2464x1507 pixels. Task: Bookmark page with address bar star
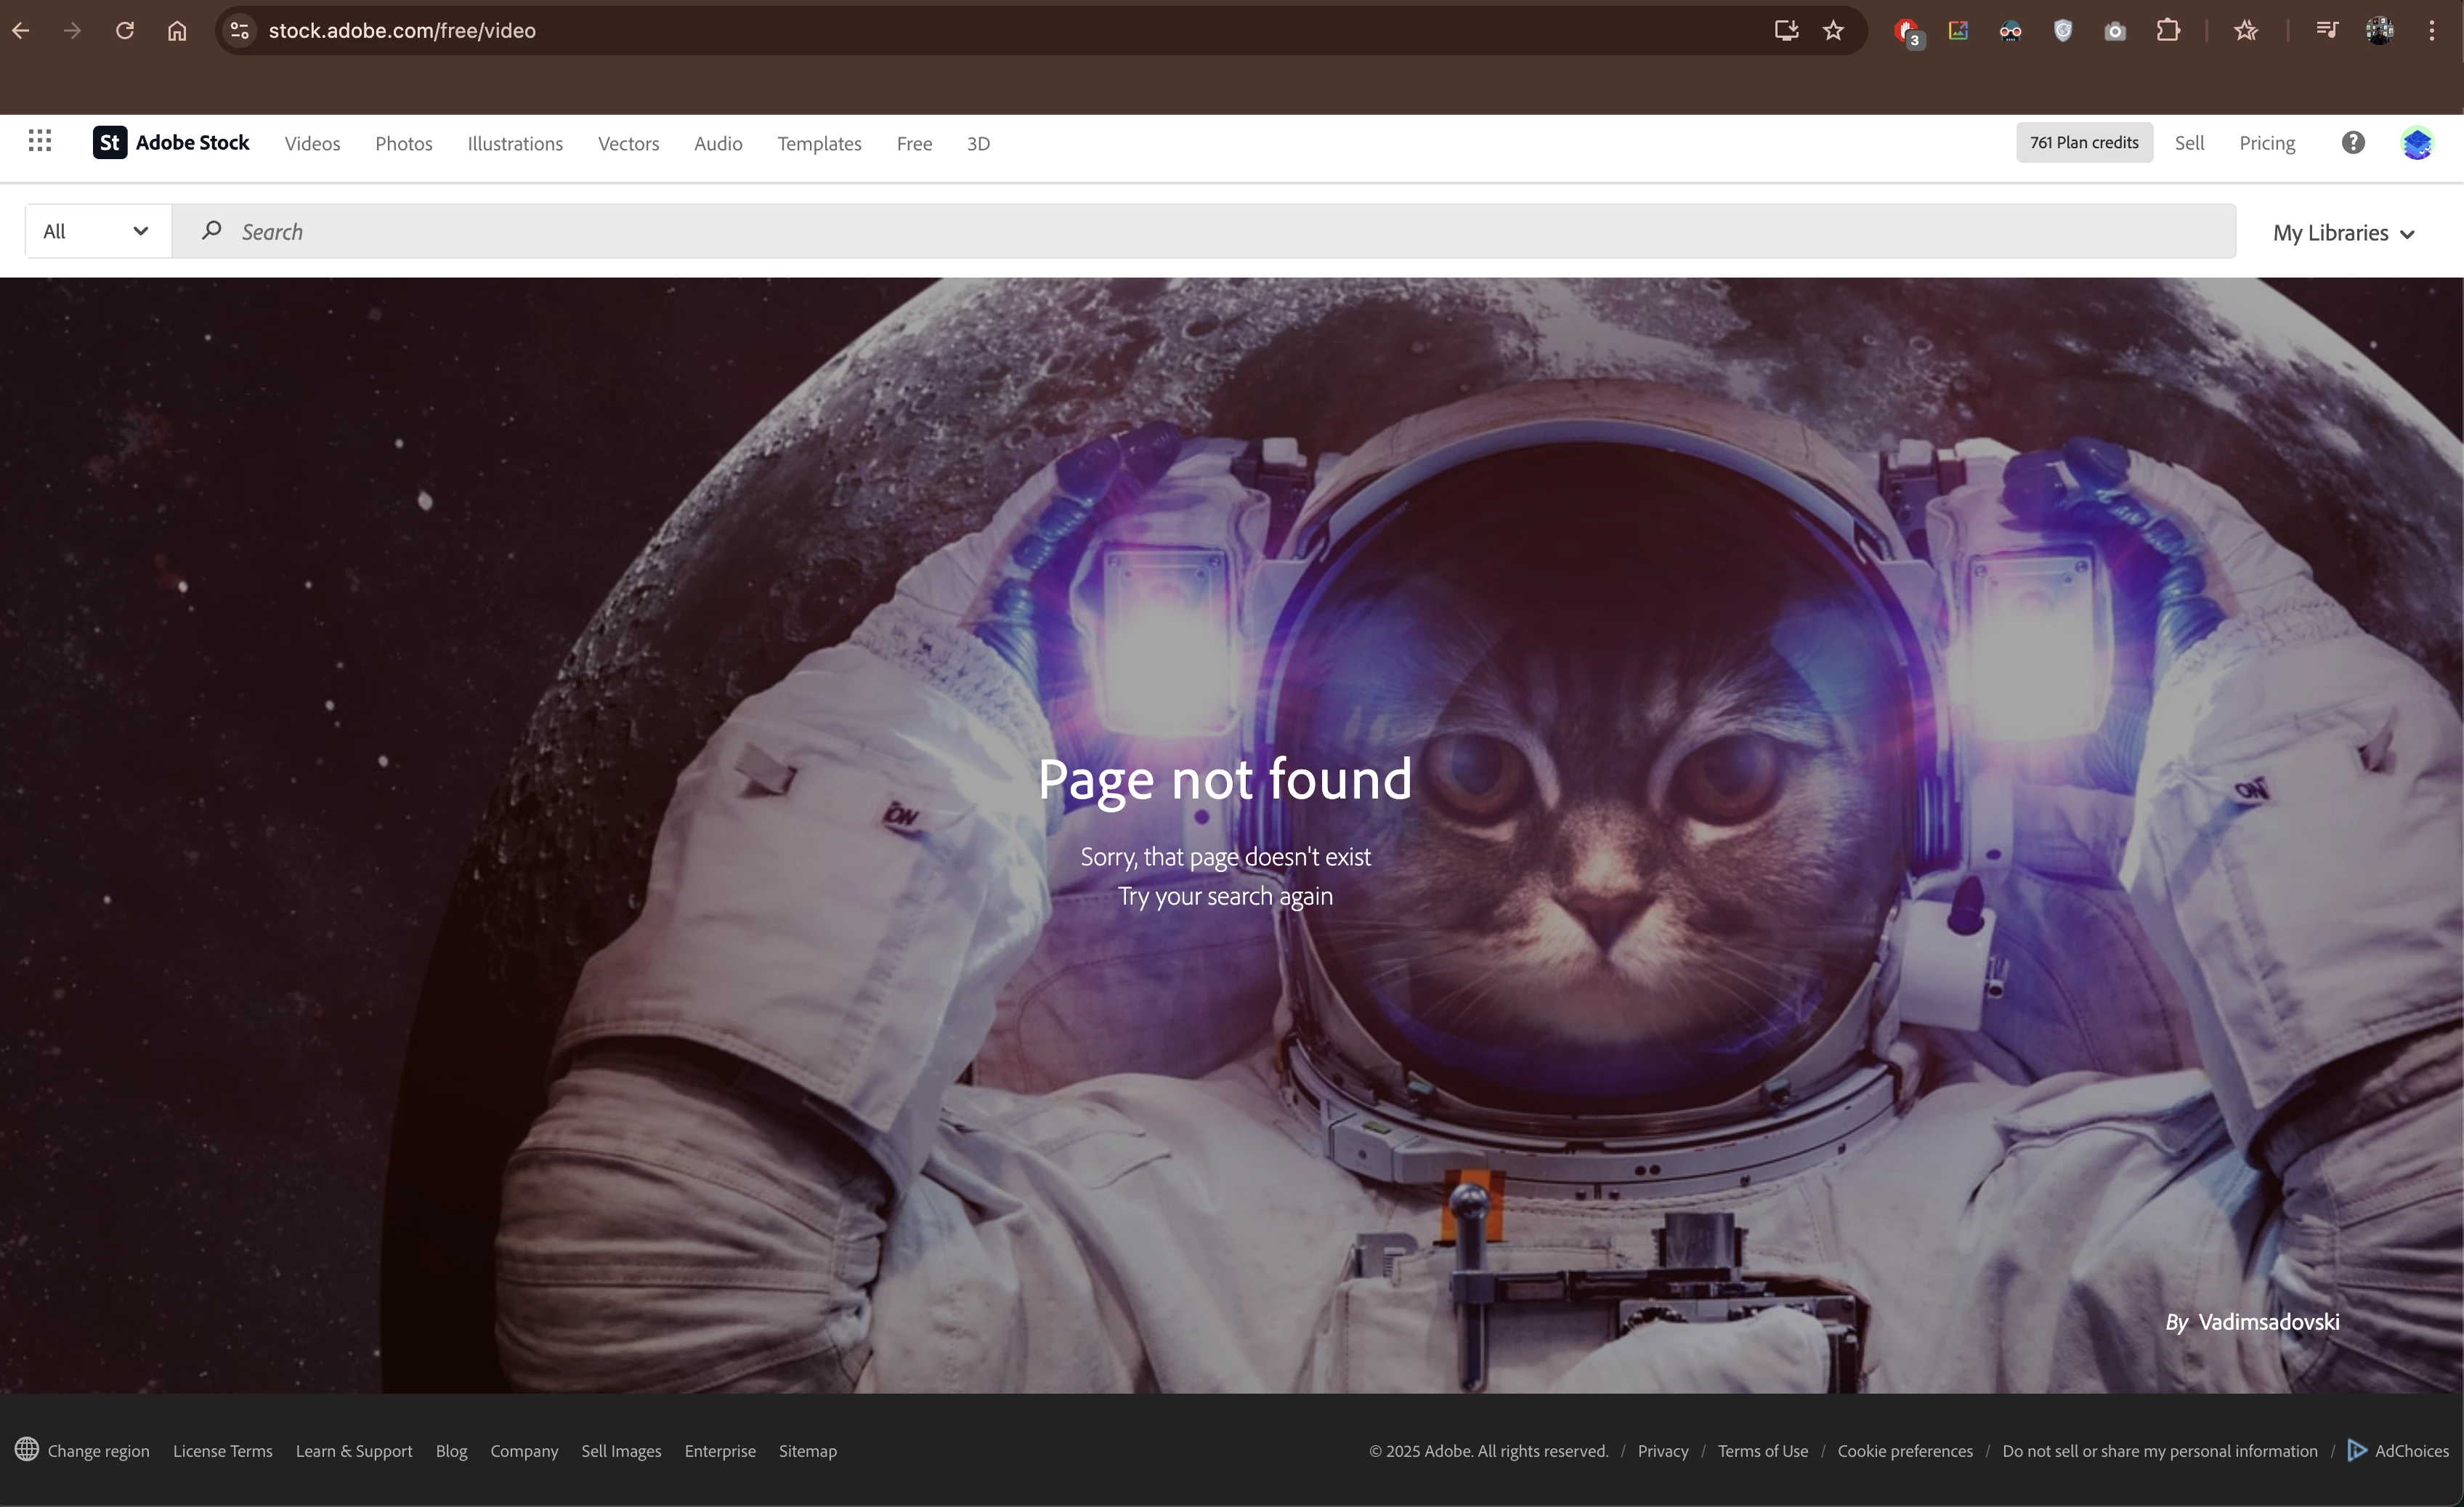(x=1833, y=31)
